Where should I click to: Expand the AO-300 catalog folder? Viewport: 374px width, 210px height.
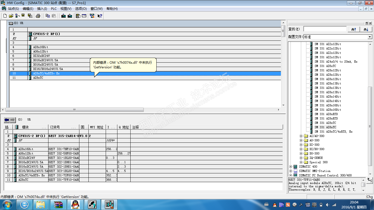tap(301, 140)
